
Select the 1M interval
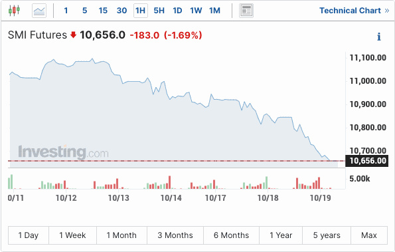coord(214,11)
